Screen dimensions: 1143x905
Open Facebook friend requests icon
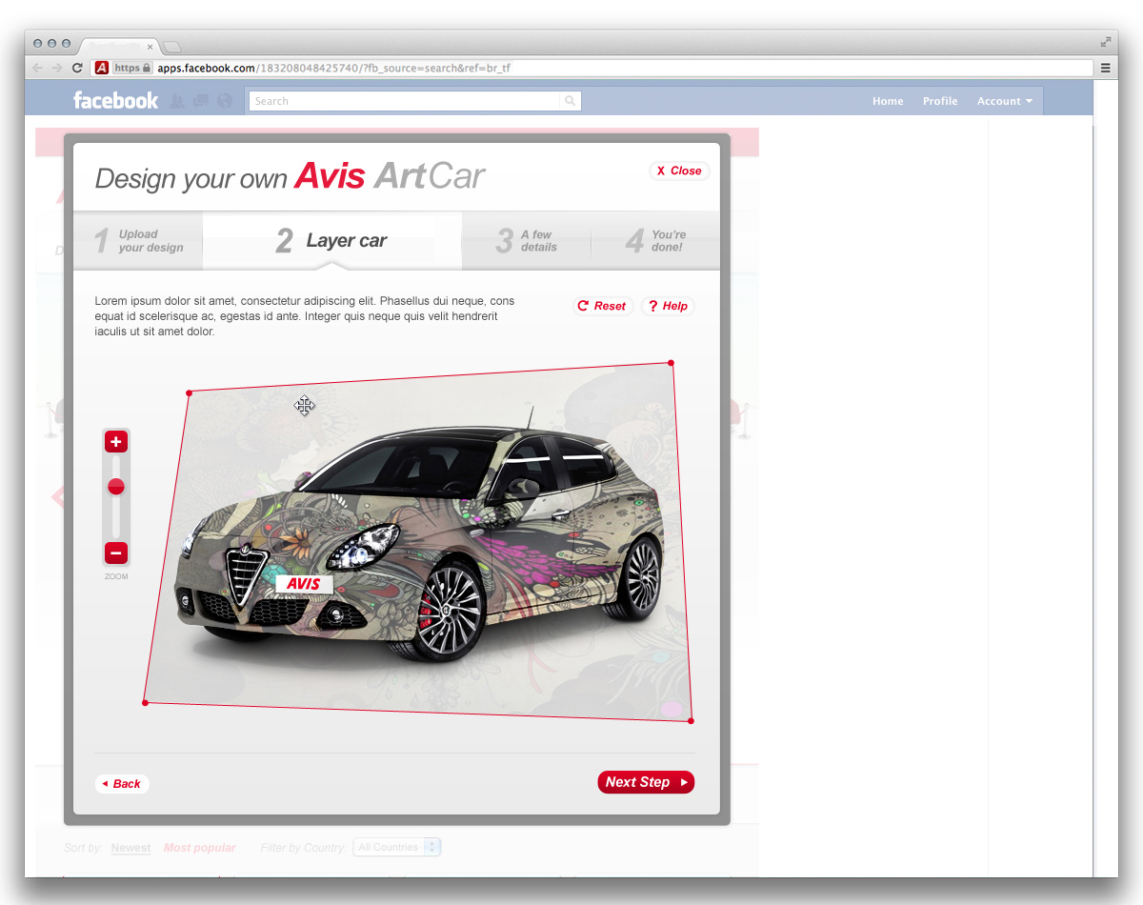point(177,100)
